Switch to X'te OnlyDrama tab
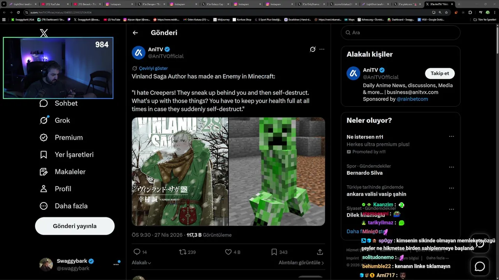The width and height of the screenshot is (499, 280). click(x=312, y=4)
